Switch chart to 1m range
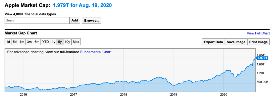 (x=22, y=42)
